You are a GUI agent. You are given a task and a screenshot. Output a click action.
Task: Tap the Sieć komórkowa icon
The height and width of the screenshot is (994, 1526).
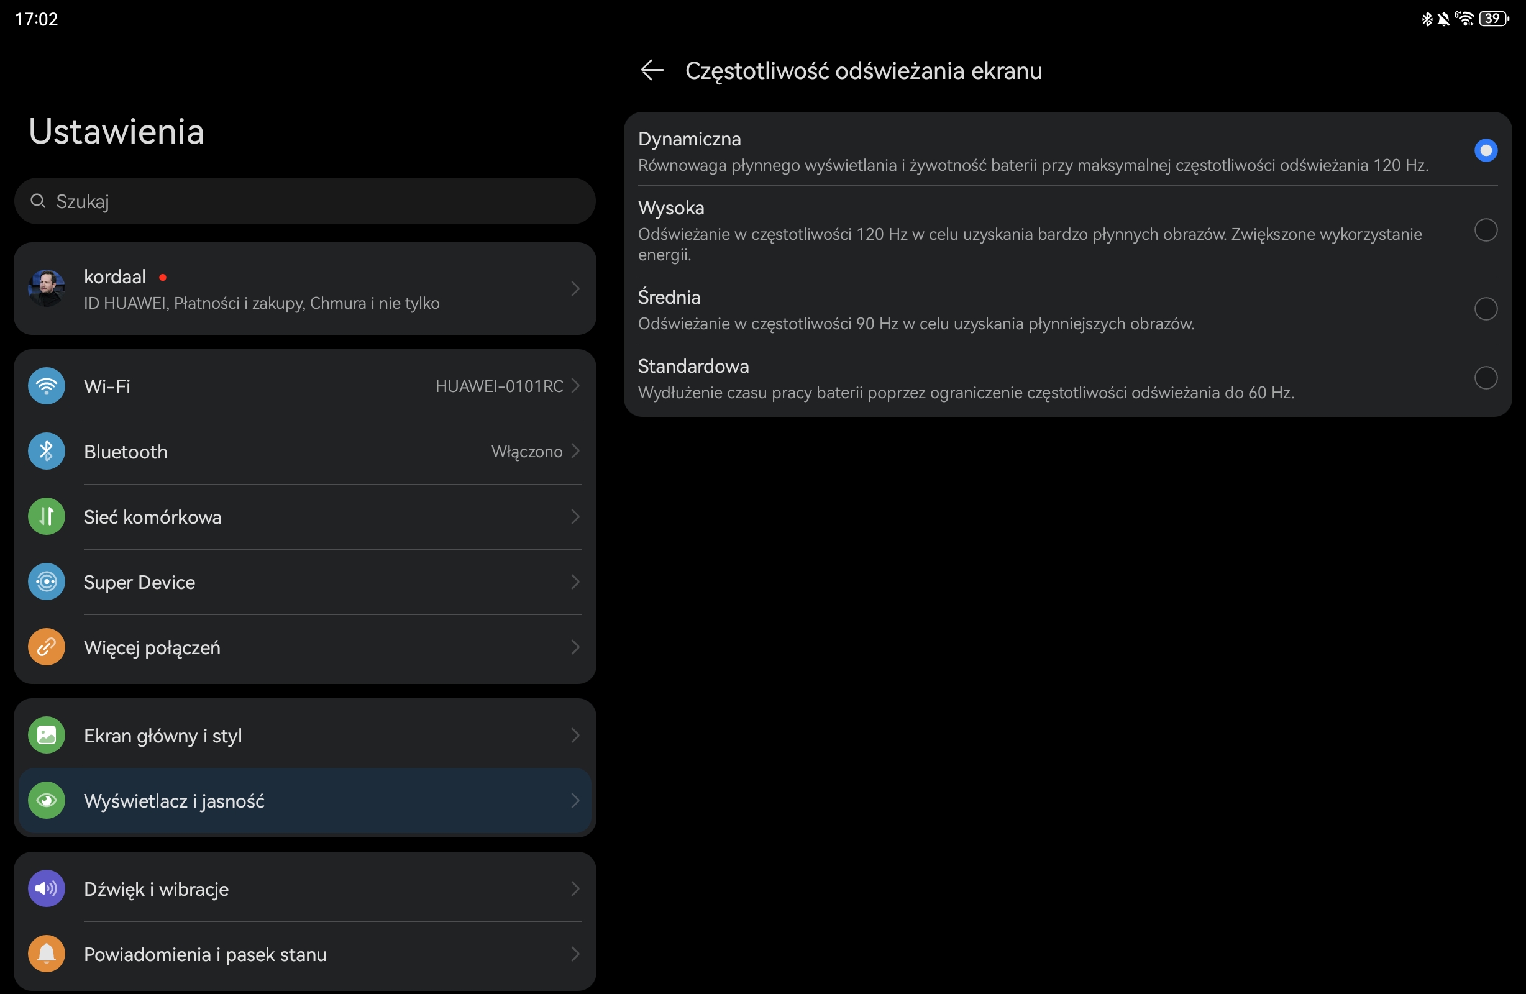[46, 517]
